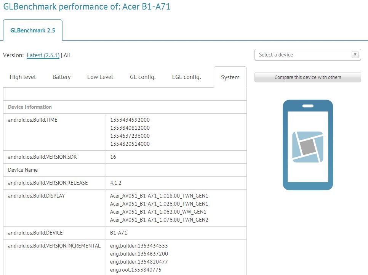Select incremental value eng.builder.1353434555

click(x=139, y=246)
